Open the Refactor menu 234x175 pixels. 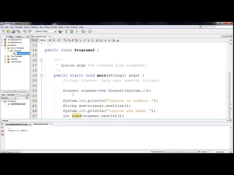coord(35,27)
